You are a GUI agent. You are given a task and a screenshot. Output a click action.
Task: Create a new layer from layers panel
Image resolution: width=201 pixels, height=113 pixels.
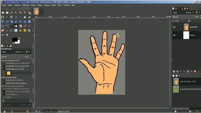click(x=174, y=72)
